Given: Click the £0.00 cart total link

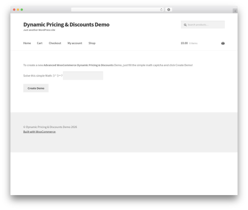Looking at the screenshot, I should coord(185,43).
